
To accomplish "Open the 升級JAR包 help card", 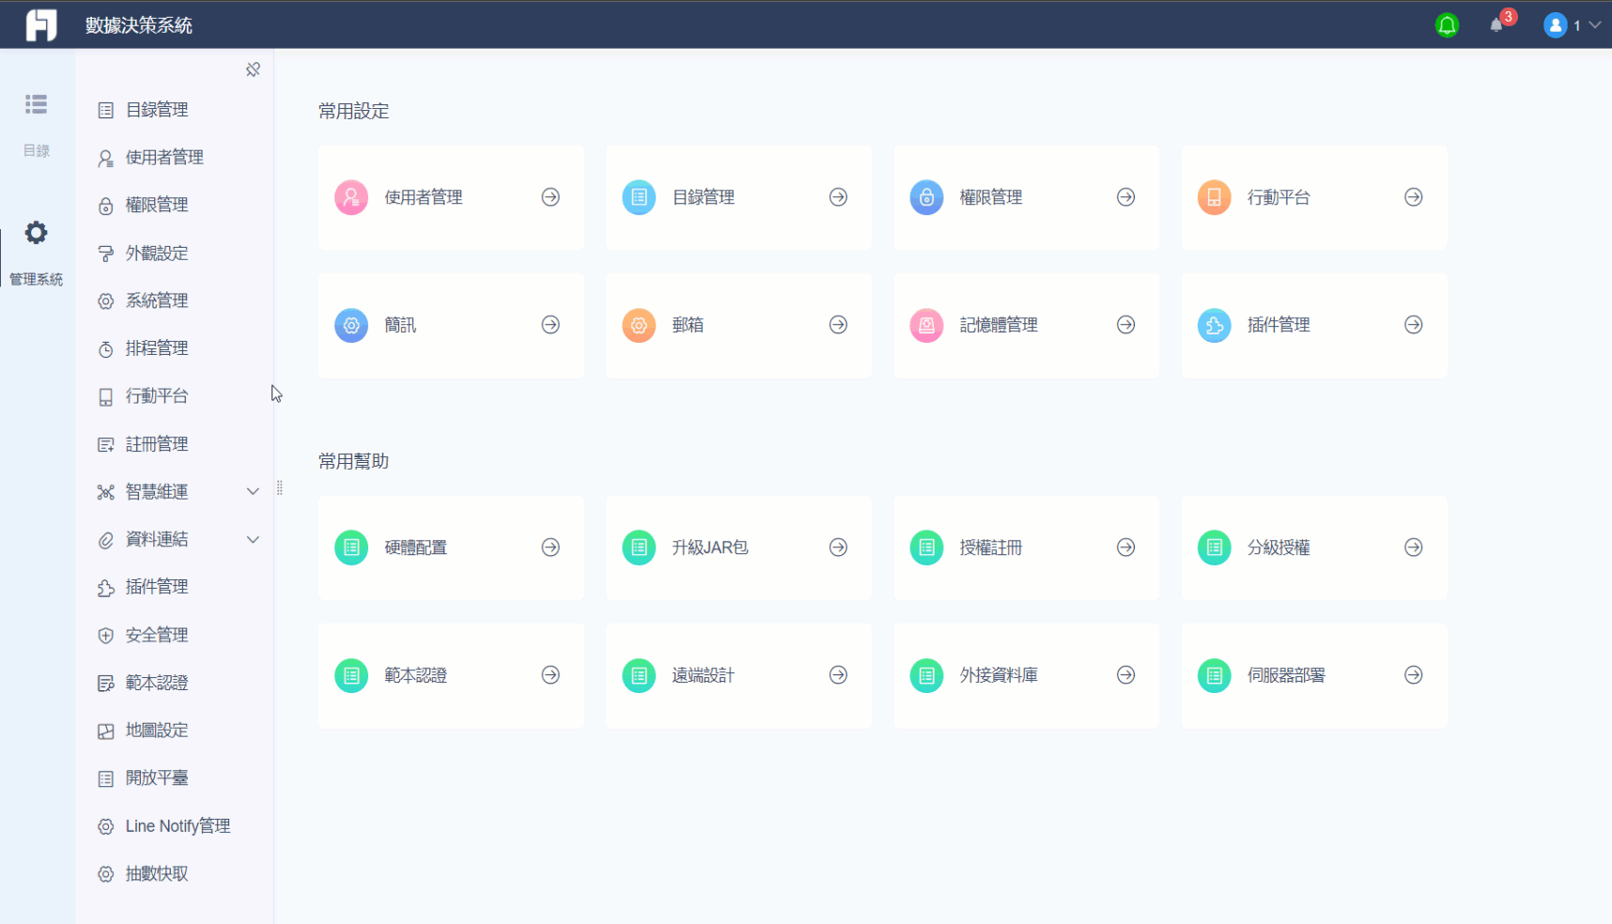I will click(x=738, y=547).
